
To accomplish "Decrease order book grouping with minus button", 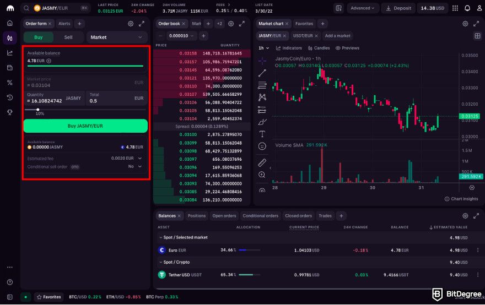I will coord(160,36).
